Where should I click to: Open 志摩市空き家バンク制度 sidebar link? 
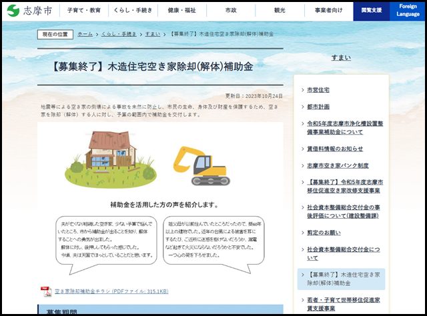point(338,165)
